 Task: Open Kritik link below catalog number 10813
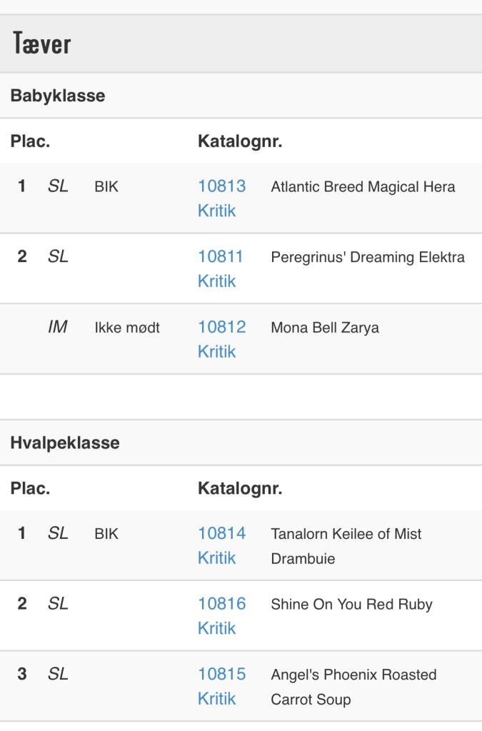(216, 211)
